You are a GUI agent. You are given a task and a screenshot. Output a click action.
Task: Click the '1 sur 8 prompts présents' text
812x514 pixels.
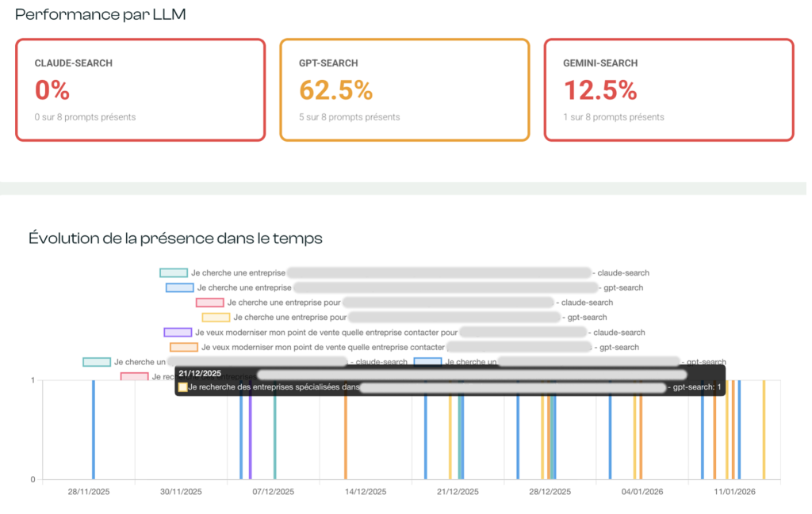point(614,117)
